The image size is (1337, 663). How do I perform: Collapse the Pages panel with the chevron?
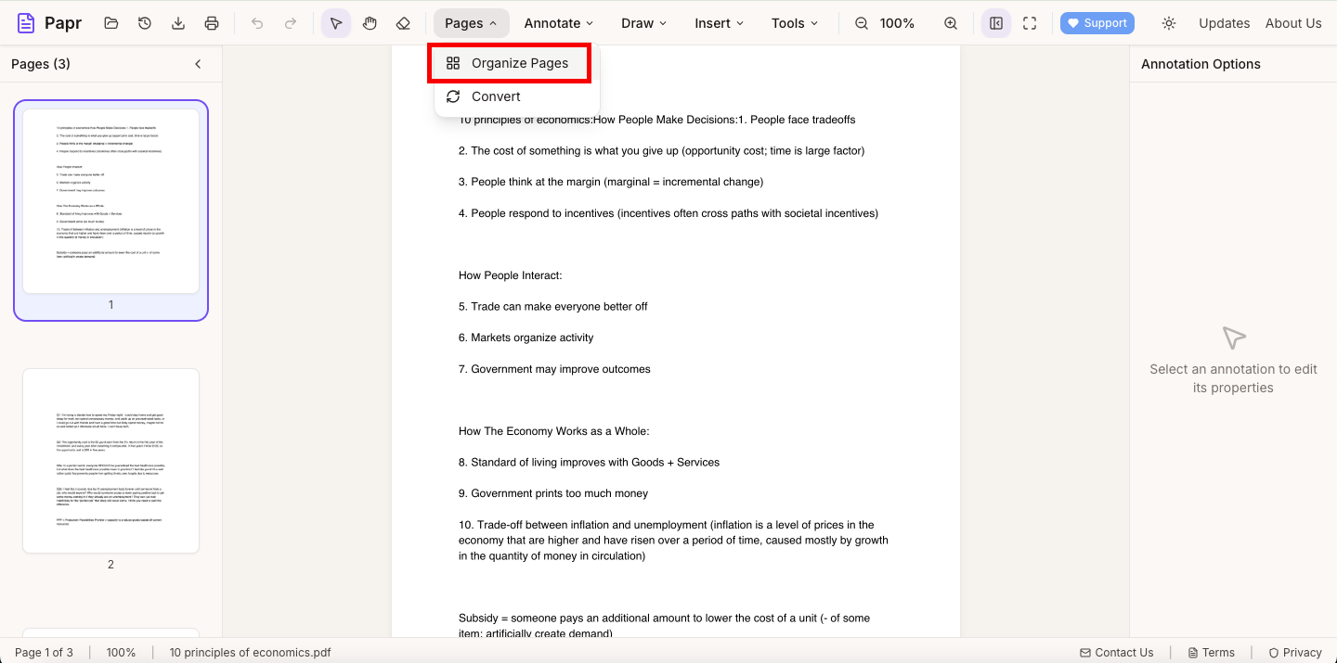198,64
